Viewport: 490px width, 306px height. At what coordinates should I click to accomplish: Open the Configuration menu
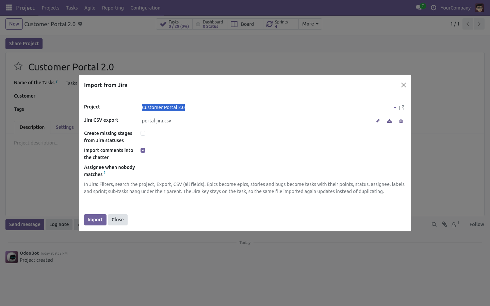pyautogui.click(x=145, y=7)
